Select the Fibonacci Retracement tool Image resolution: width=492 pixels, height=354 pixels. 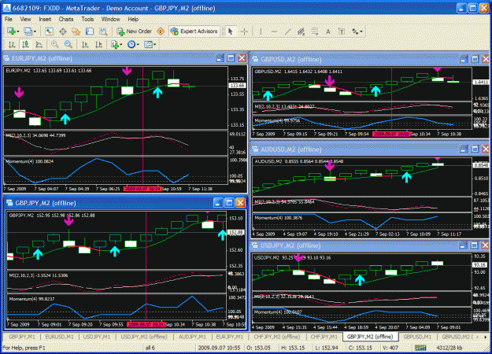(x=315, y=31)
